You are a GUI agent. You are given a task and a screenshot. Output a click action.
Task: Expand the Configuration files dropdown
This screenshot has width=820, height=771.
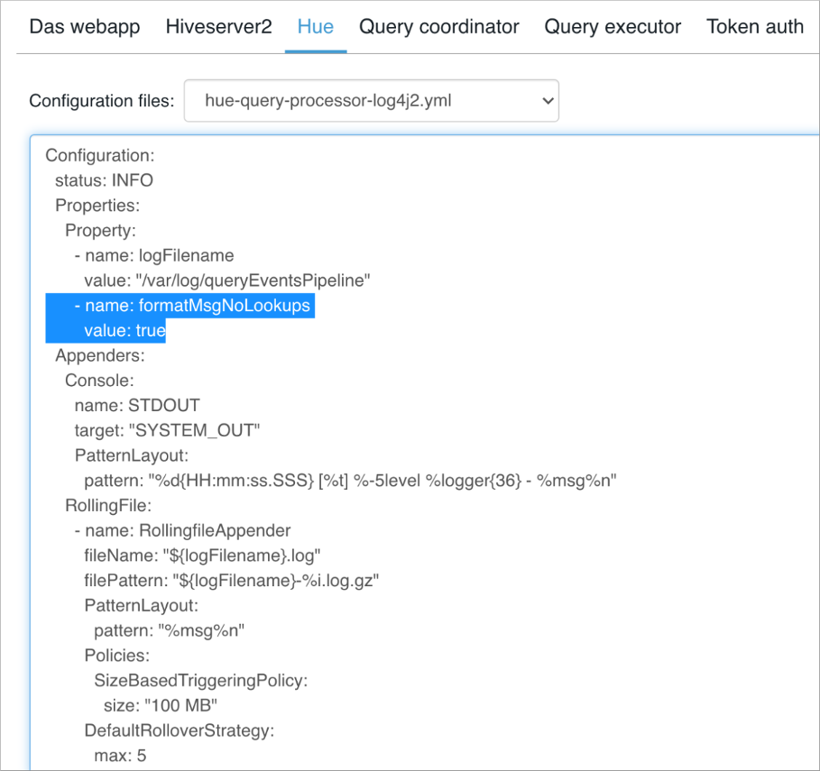coord(371,101)
